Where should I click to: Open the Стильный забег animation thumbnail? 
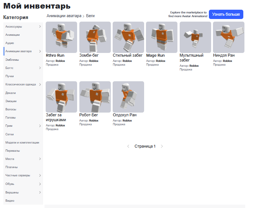point(128,37)
